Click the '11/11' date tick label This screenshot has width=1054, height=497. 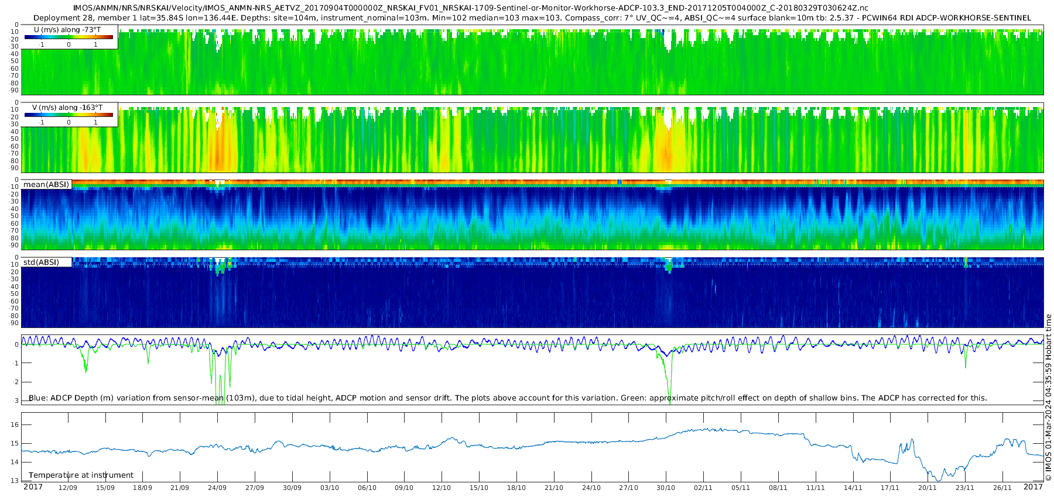tap(816, 488)
